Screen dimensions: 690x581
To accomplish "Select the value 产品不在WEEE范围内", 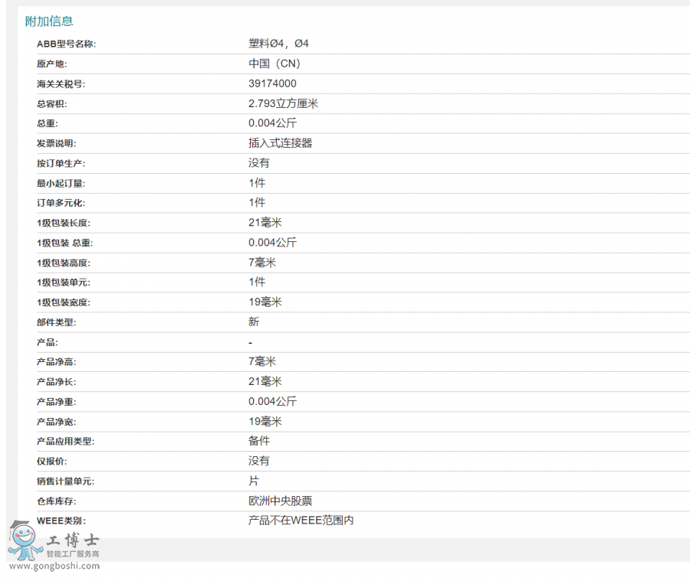I will (x=301, y=521).
